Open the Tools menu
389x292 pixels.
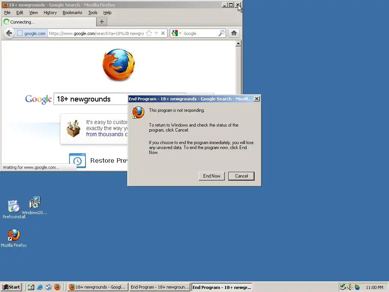click(93, 13)
